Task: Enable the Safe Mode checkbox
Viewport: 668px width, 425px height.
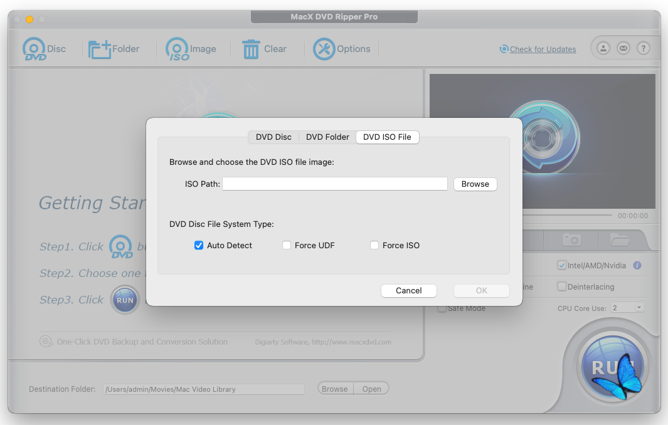Action: tap(442, 308)
